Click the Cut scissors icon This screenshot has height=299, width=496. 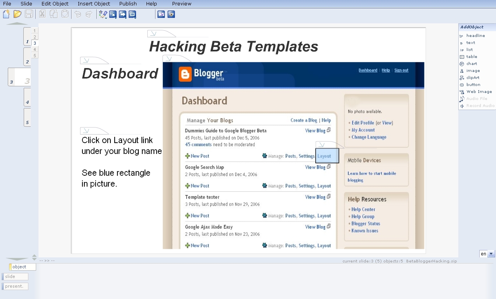pyautogui.click(x=42, y=14)
